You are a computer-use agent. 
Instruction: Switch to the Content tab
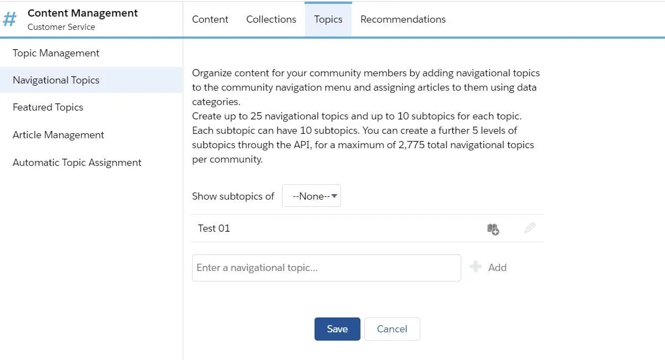click(x=210, y=19)
